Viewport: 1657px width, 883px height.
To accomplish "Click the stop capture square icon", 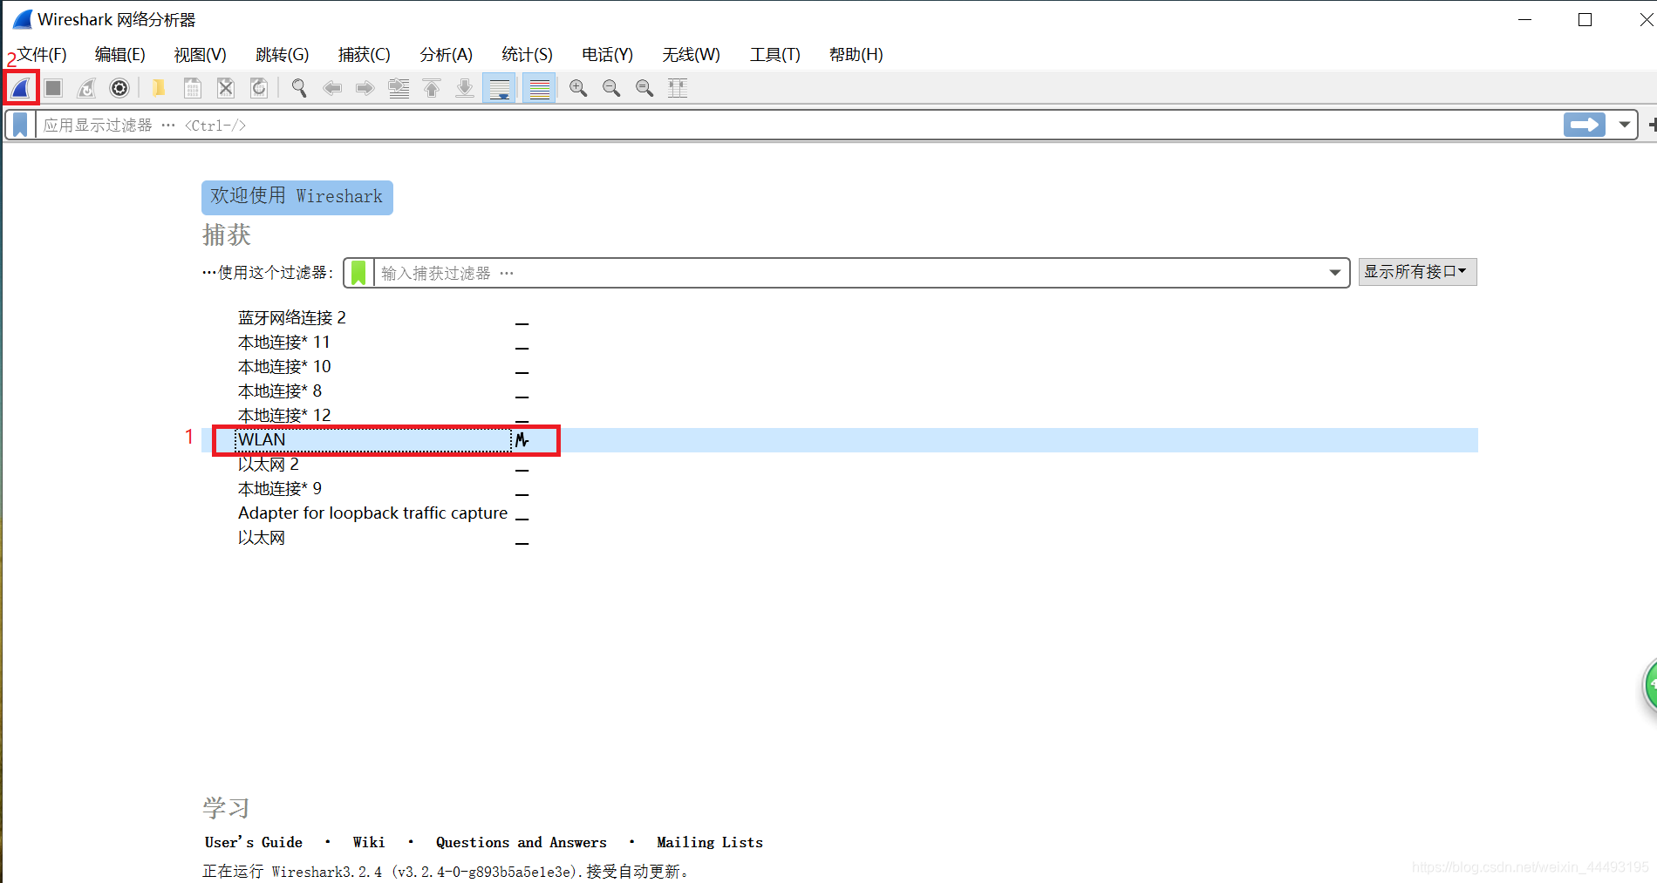I will point(53,88).
